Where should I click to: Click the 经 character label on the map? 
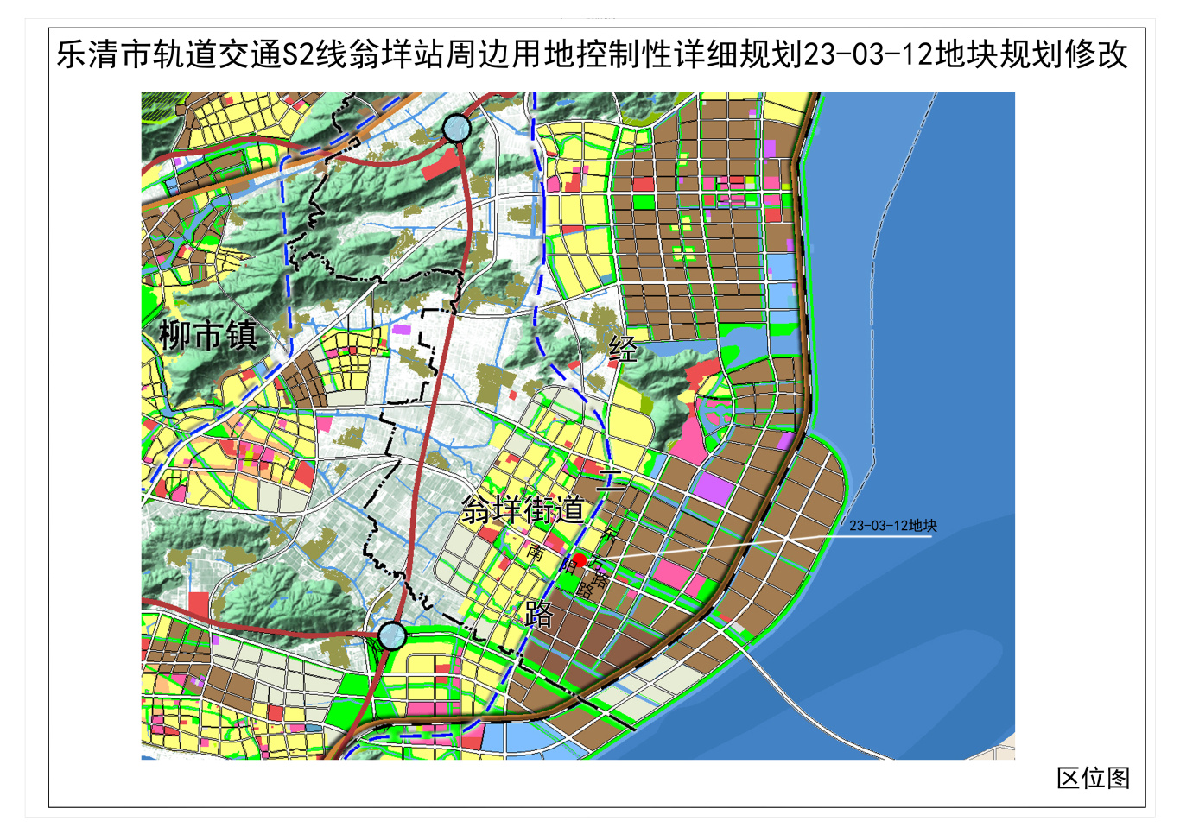point(623,349)
